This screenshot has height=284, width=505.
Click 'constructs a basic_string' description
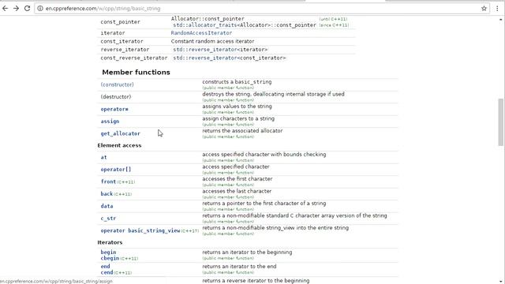pos(237,82)
